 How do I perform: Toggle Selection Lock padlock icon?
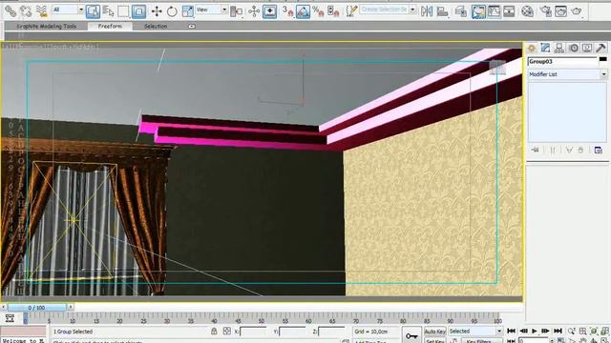tap(214, 332)
